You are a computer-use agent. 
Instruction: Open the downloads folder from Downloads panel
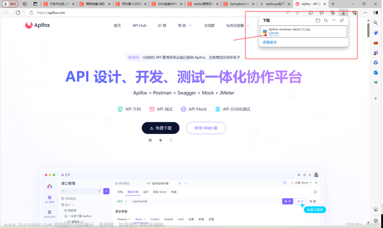pyautogui.click(x=318, y=20)
